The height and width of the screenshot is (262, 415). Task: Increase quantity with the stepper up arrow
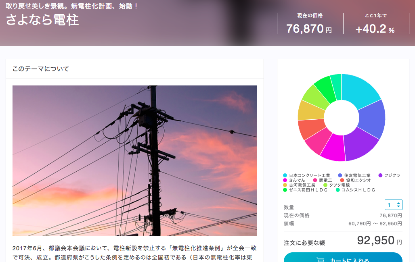[x=398, y=203]
